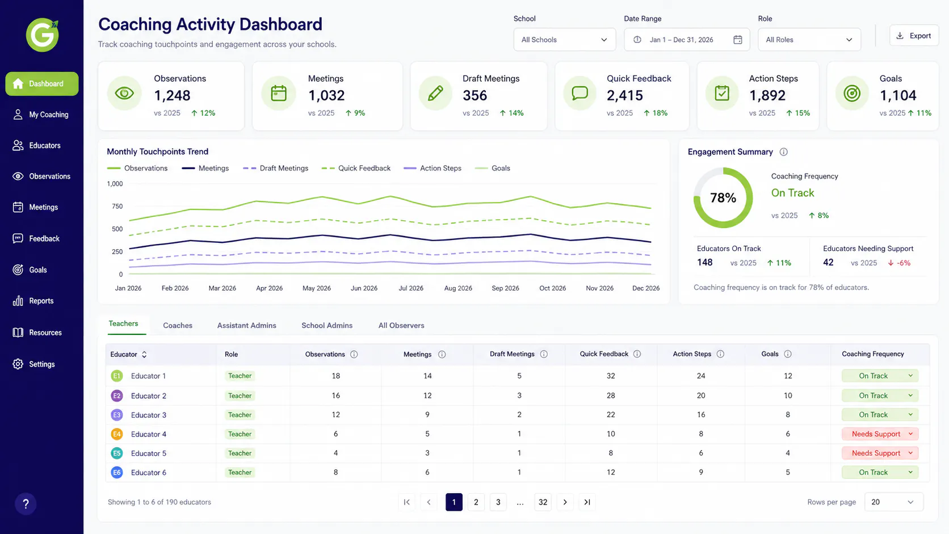Jump to the last page arrow

click(x=587, y=502)
